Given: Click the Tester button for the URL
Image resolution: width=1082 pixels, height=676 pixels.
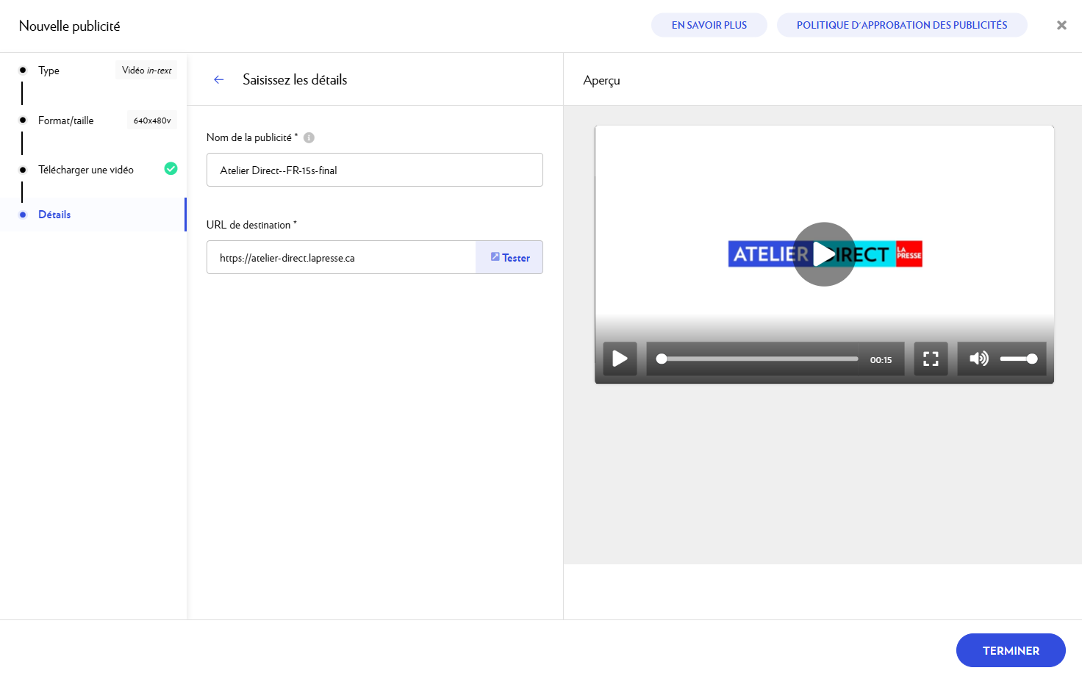Looking at the screenshot, I should [509, 258].
